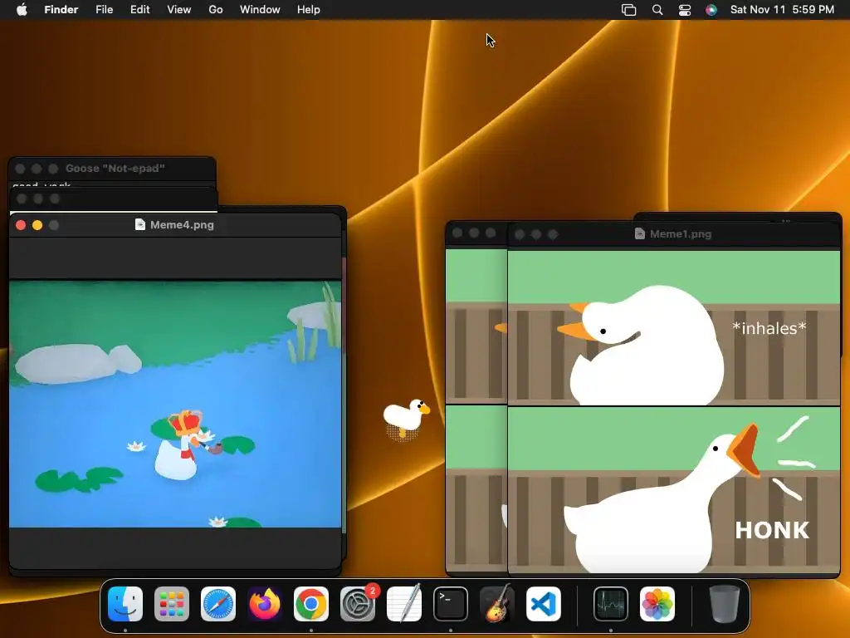Launch Visual Studio Code from Dock
This screenshot has width=850, height=638.
(544, 604)
